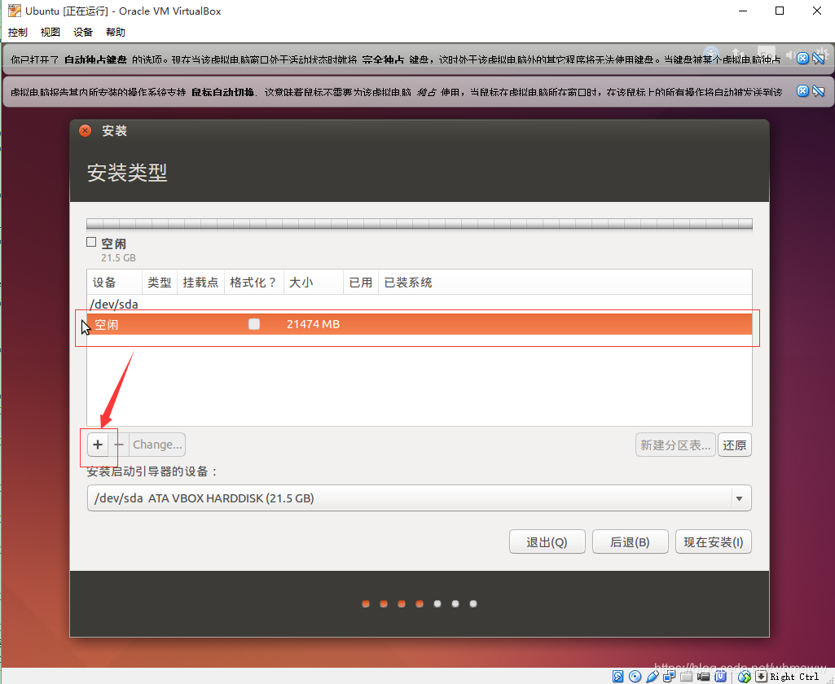This screenshot has height=684, width=835.
Task: Close the installer via its red X button
Action: 86,131
